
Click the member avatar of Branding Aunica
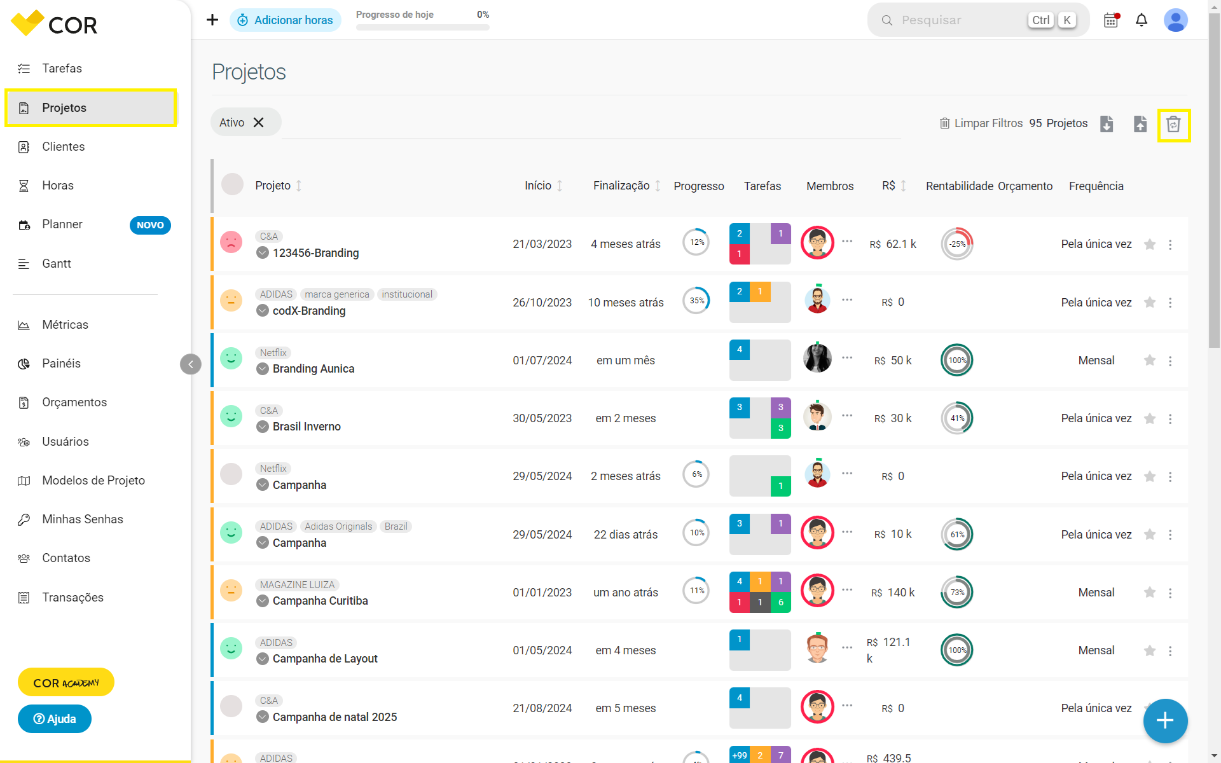817,358
